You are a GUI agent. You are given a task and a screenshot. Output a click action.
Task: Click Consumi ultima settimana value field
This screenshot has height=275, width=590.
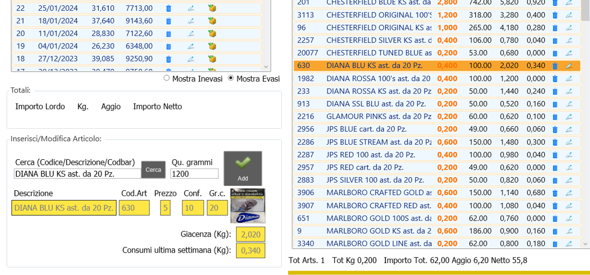[250, 251]
